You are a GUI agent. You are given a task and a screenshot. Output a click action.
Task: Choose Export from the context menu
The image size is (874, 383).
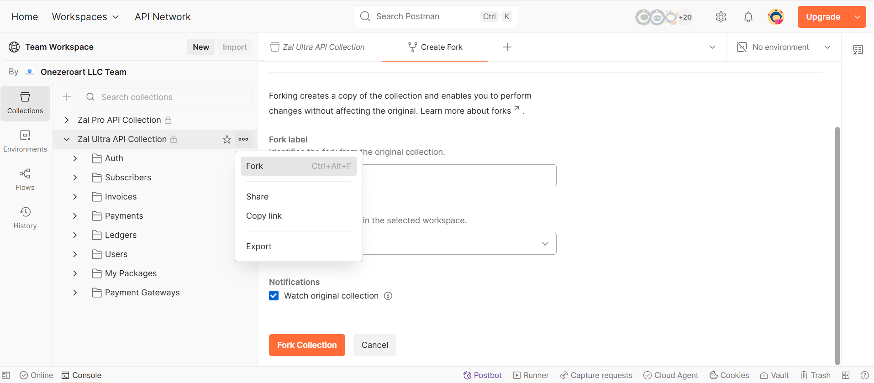click(299, 247)
